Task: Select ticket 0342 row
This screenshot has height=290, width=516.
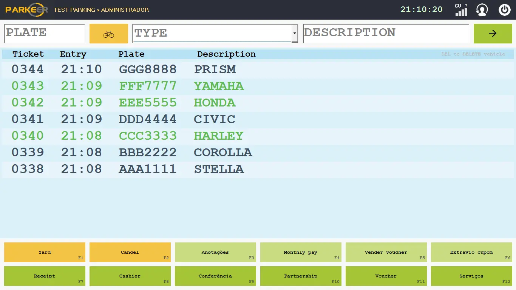Action: click(x=258, y=103)
